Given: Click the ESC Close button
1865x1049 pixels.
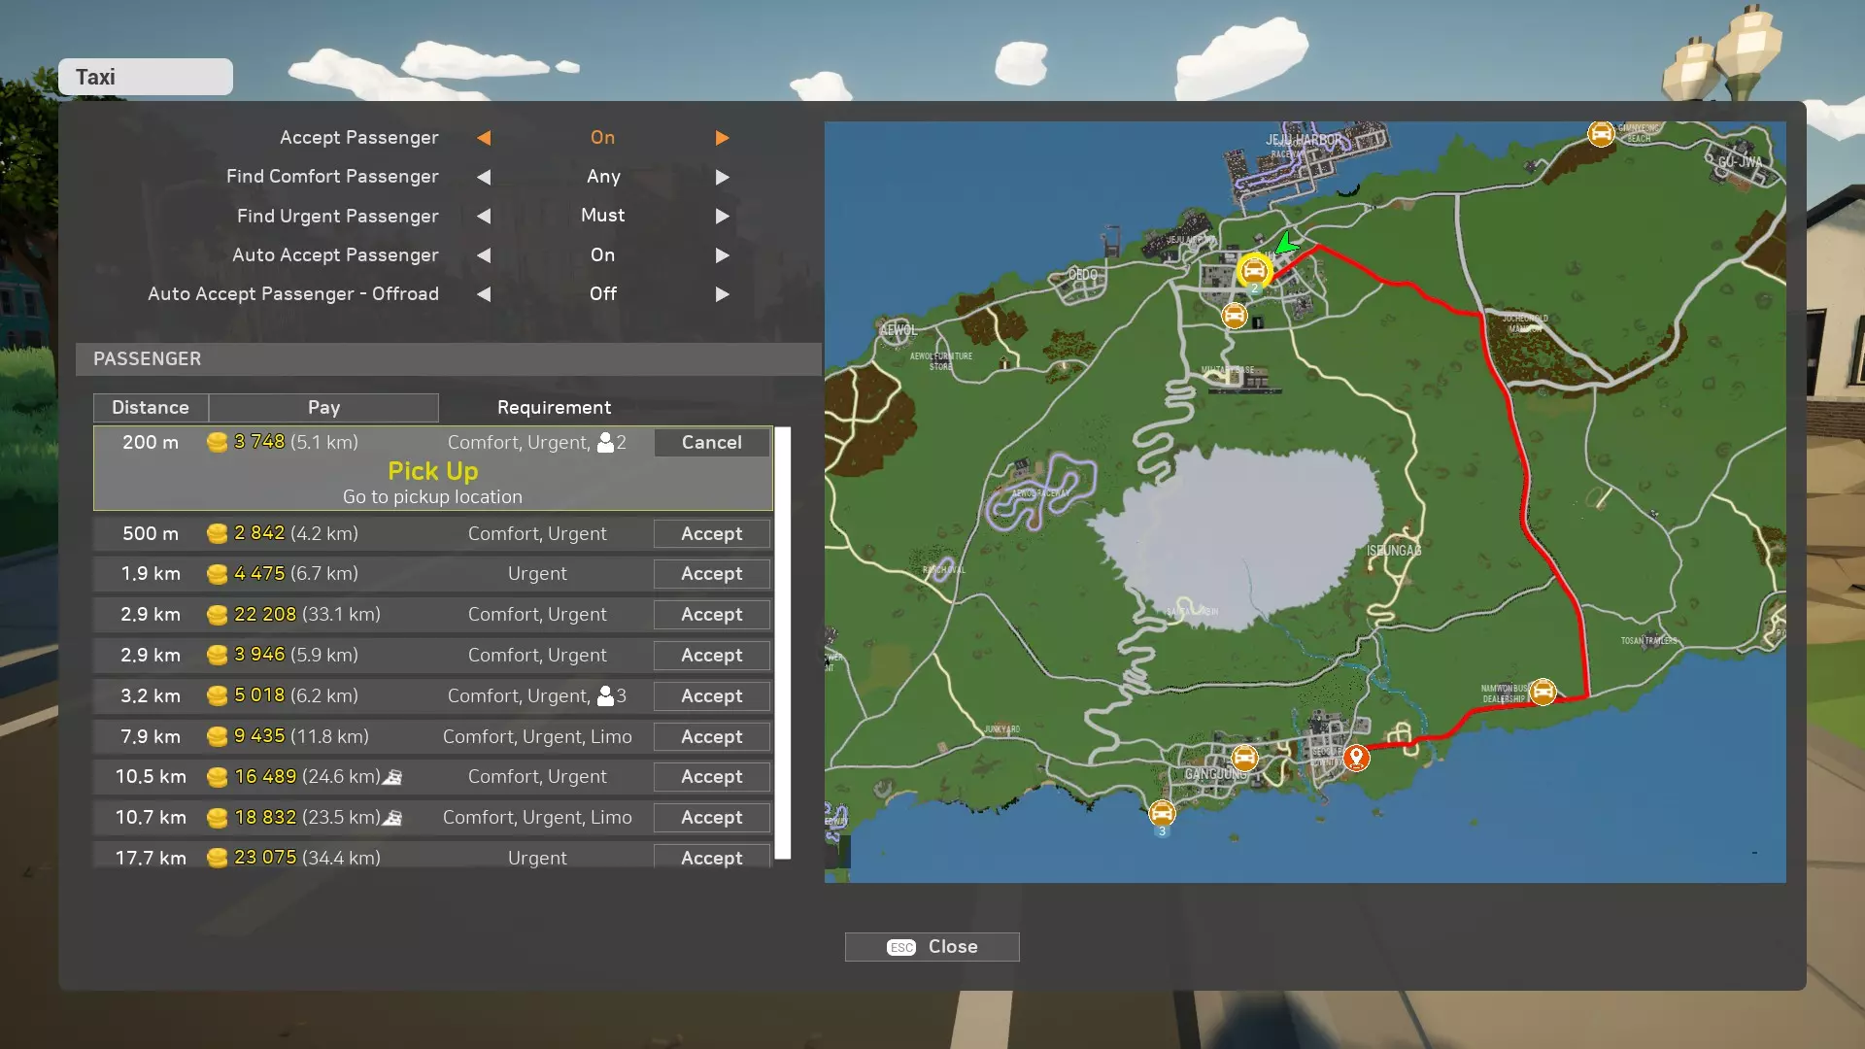Looking at the screenshot, I should 932,946.
